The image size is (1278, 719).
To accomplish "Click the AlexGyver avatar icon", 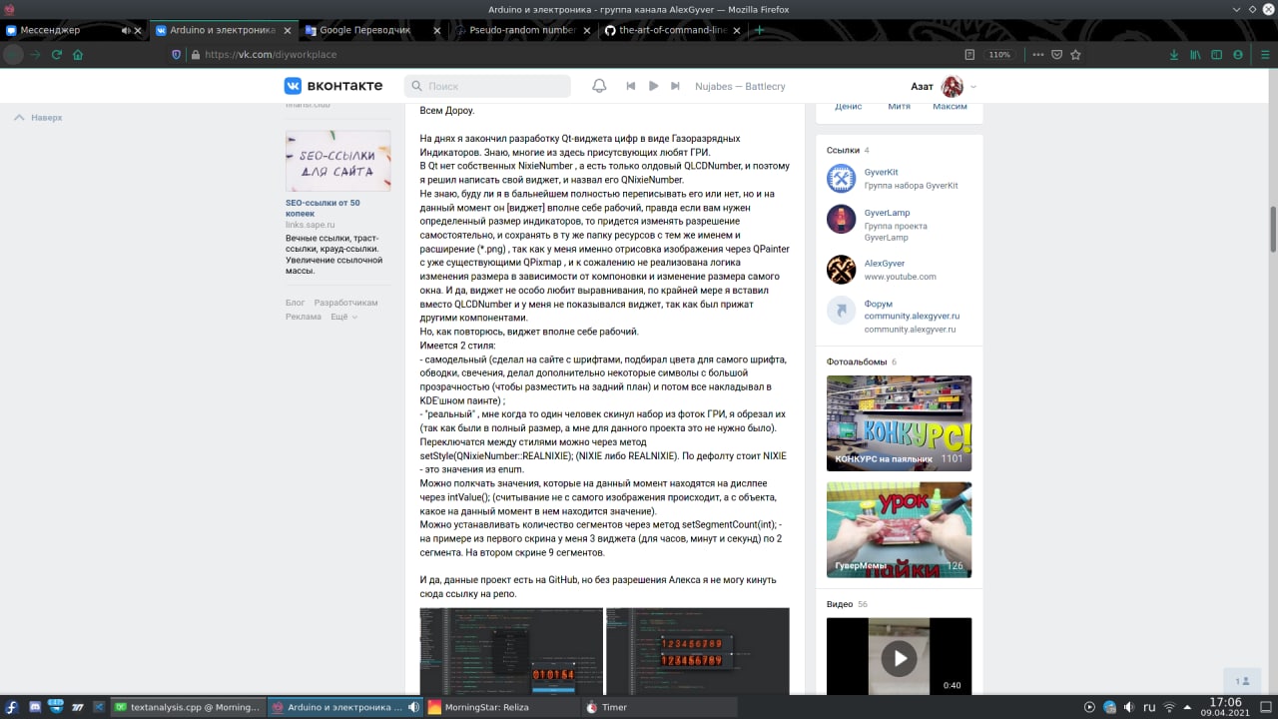I will (841, 270).
